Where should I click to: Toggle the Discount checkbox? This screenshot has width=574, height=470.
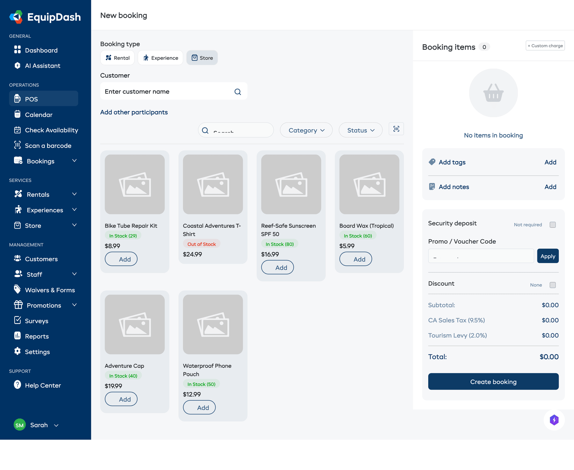(553, 285)
